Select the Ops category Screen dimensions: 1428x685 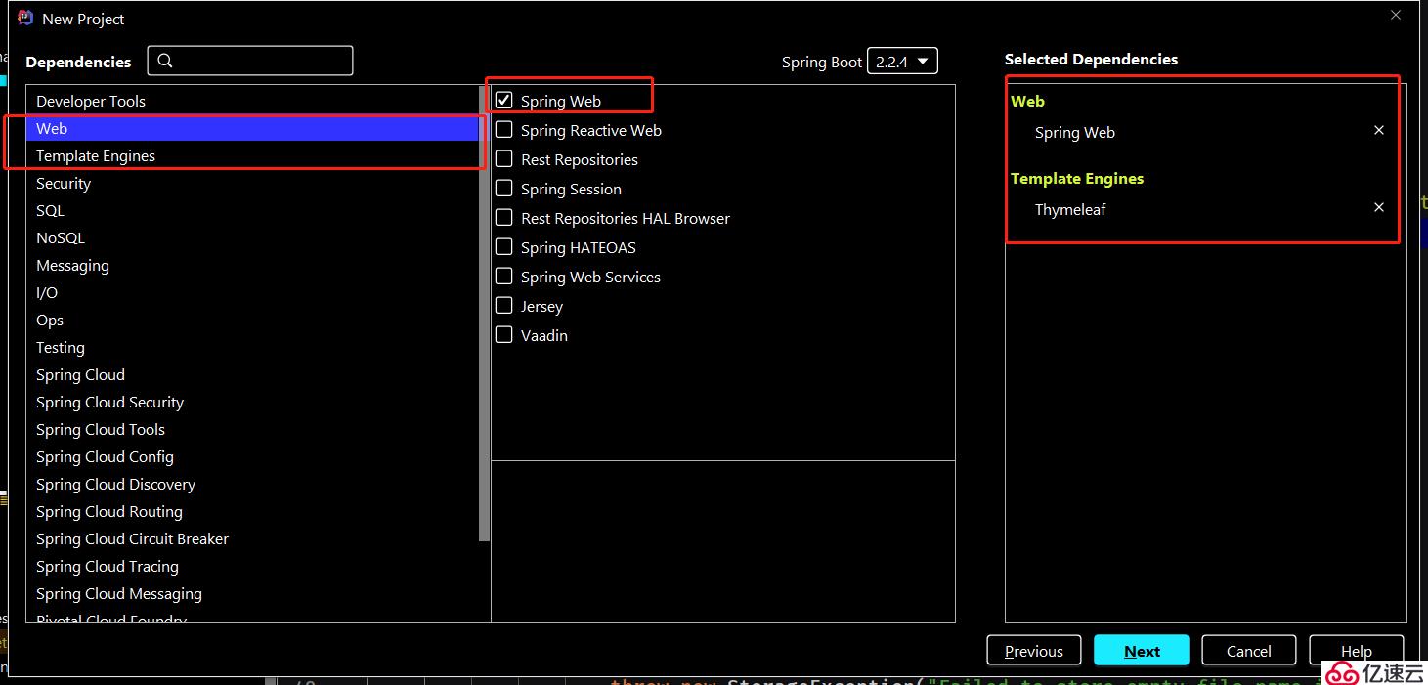tap(253, 320)
